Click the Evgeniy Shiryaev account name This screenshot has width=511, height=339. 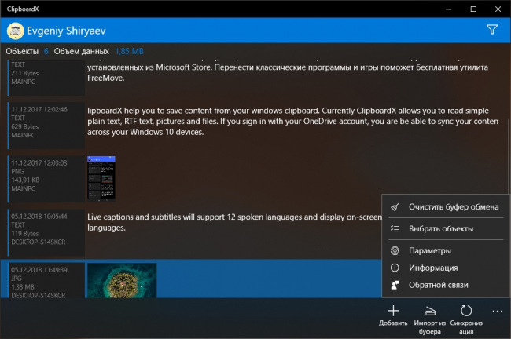(x=66, y=31)
